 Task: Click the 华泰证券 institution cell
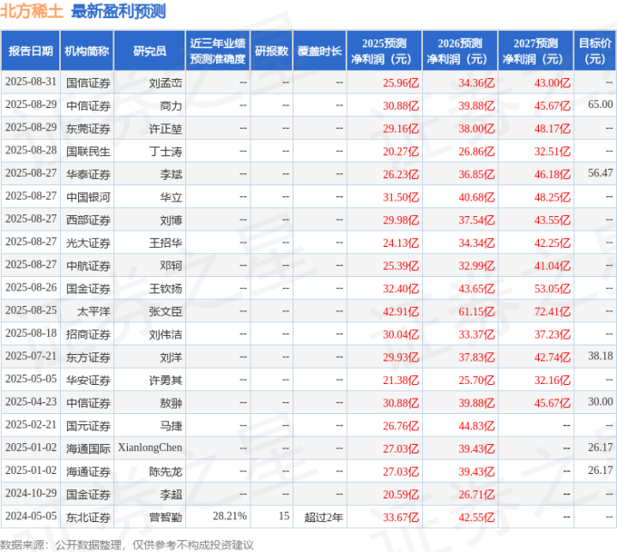88,174
